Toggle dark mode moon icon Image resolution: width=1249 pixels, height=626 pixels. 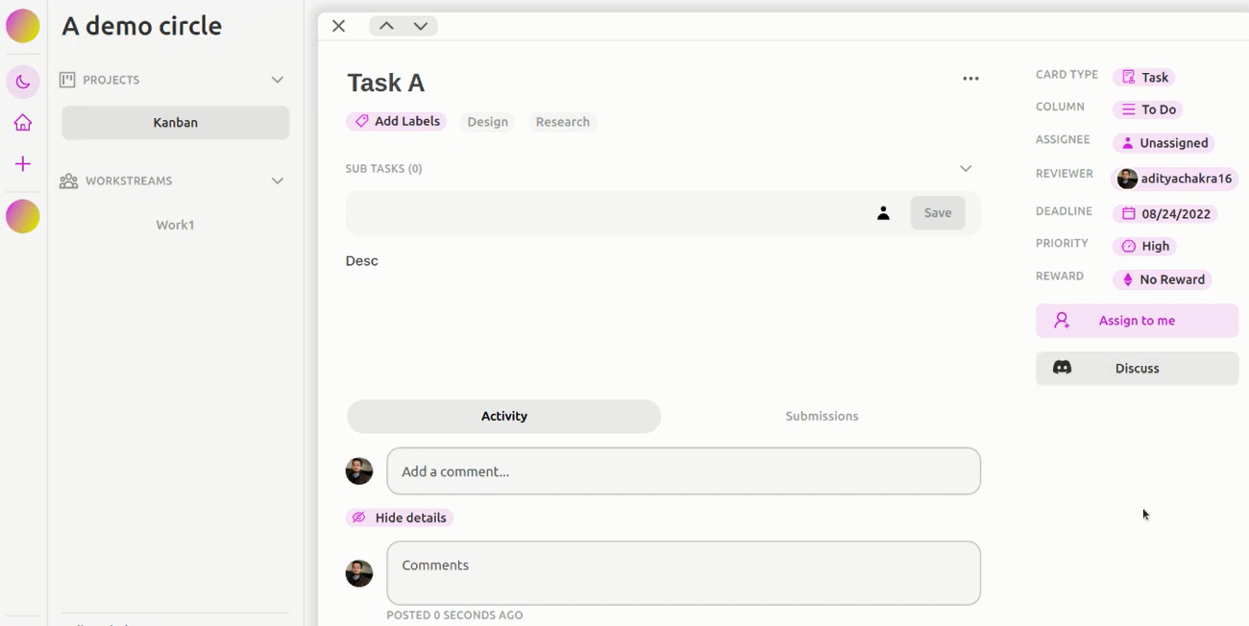click(23, 83)
